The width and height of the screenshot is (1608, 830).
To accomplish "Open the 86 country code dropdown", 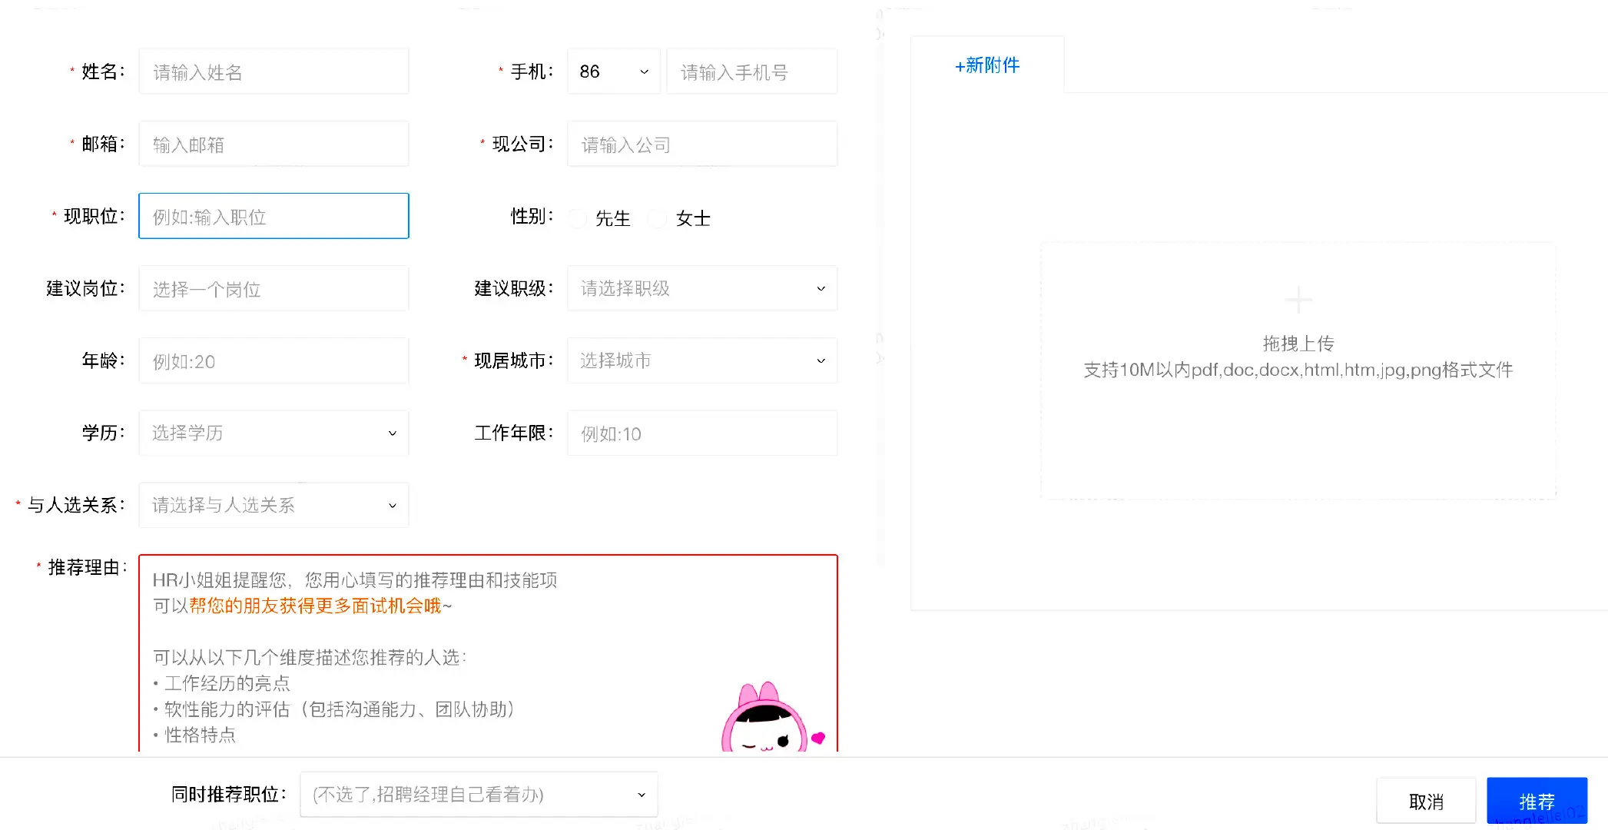I will (x=613, y=71).
